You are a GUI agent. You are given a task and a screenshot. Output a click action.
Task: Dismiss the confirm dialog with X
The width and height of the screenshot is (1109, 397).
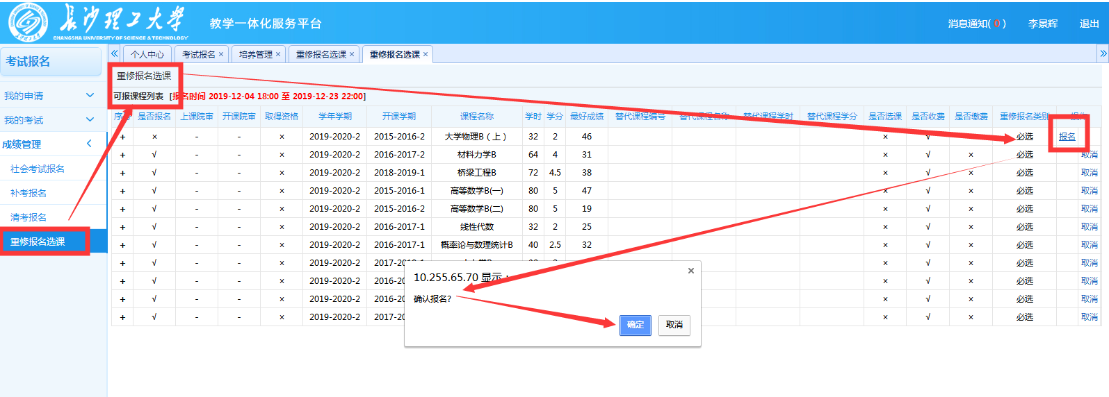690,271
